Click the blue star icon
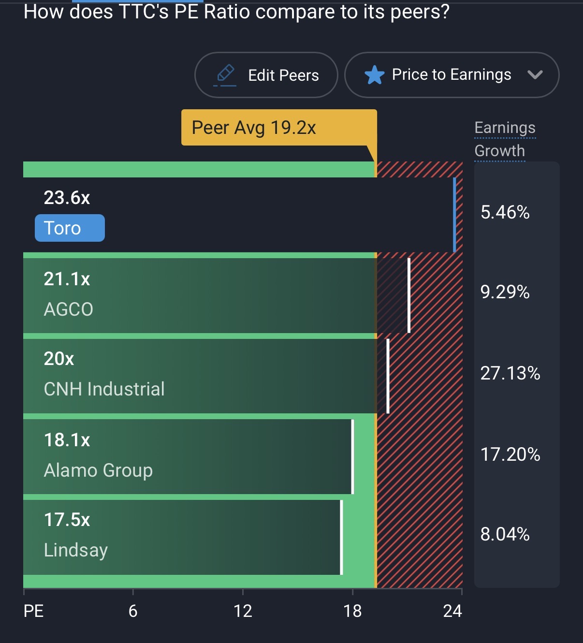Viewport: 583px width, 643px height. (x=374, y=75)
